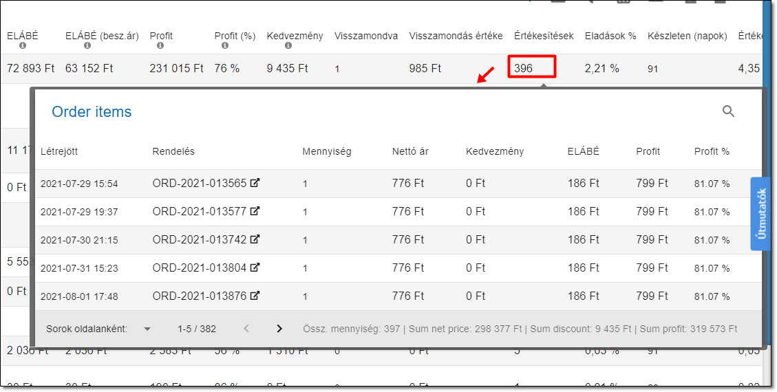Open order ORD-2021-013565
This screenshot has height=392, width=777.
pyautogui.click(x=199, y=183)
